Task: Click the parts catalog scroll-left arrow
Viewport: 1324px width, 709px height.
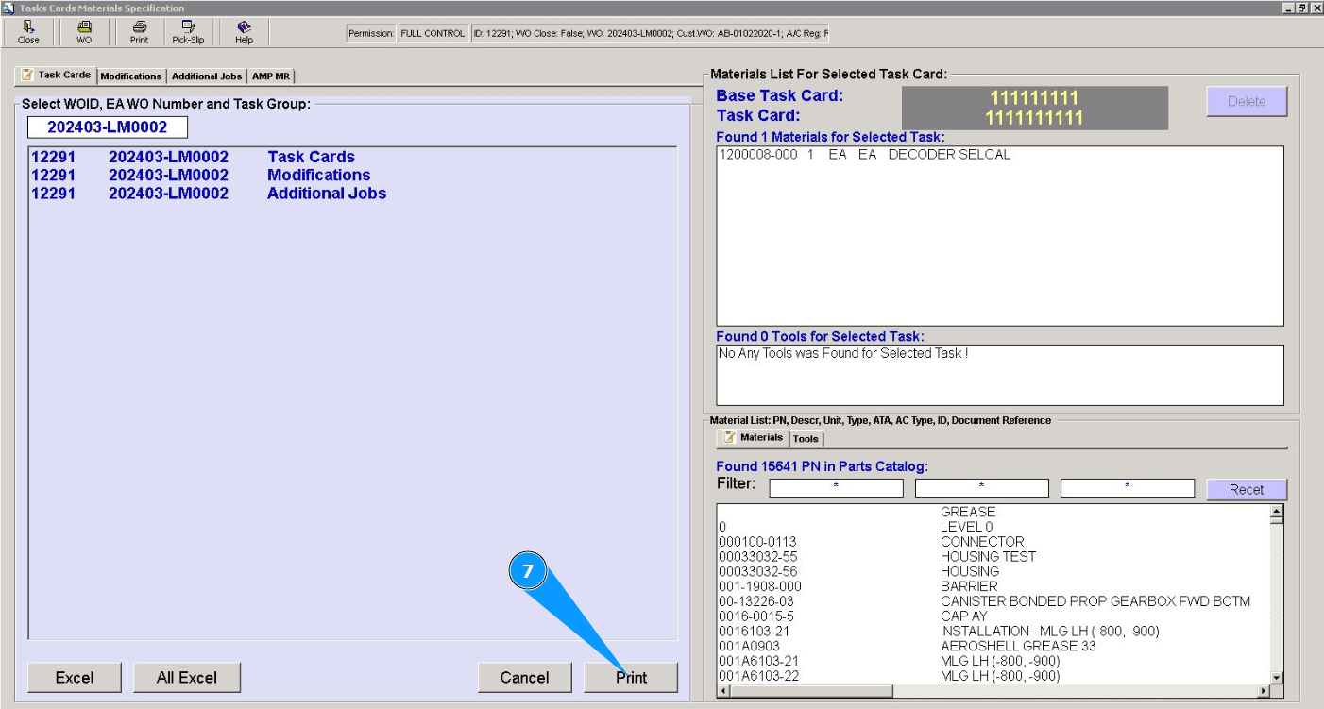Action: point(724,692)
